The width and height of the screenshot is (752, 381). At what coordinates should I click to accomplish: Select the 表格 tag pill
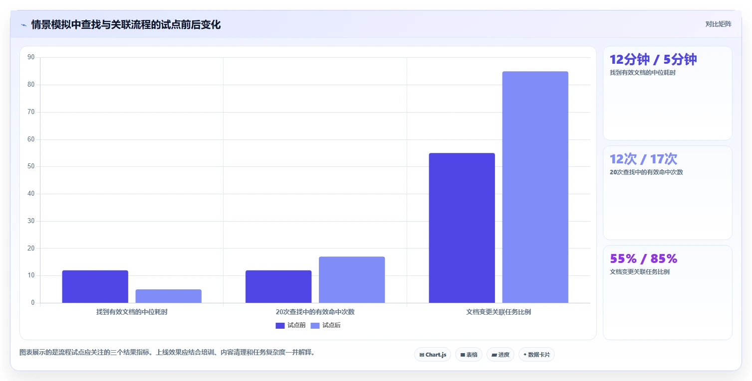(469, 355)
